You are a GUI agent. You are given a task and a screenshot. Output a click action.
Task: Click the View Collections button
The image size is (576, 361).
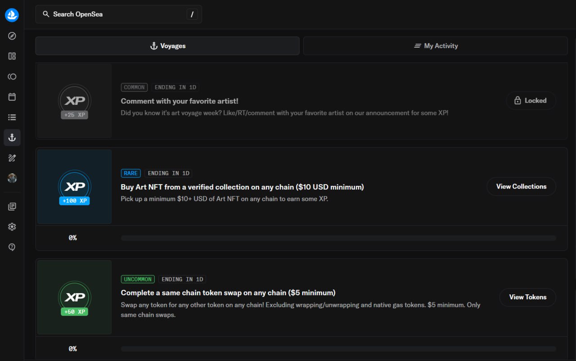tap(522, 186)
